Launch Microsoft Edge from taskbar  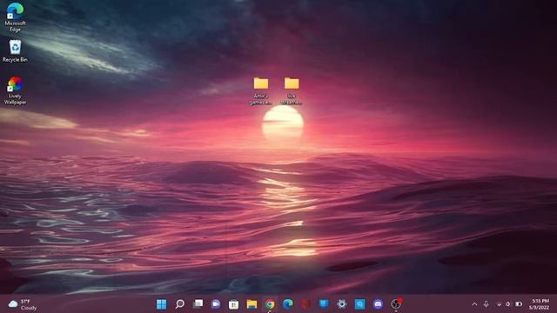tap(288, 304)
